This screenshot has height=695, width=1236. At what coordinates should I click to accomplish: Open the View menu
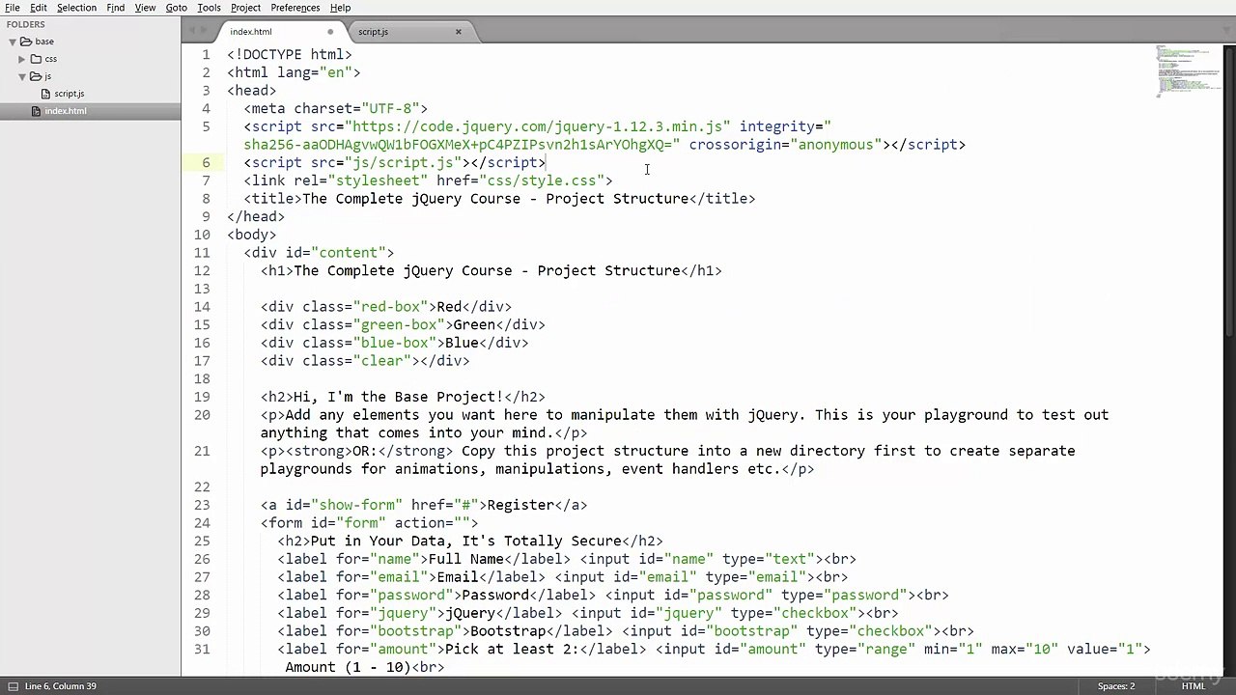click(145, 8)
